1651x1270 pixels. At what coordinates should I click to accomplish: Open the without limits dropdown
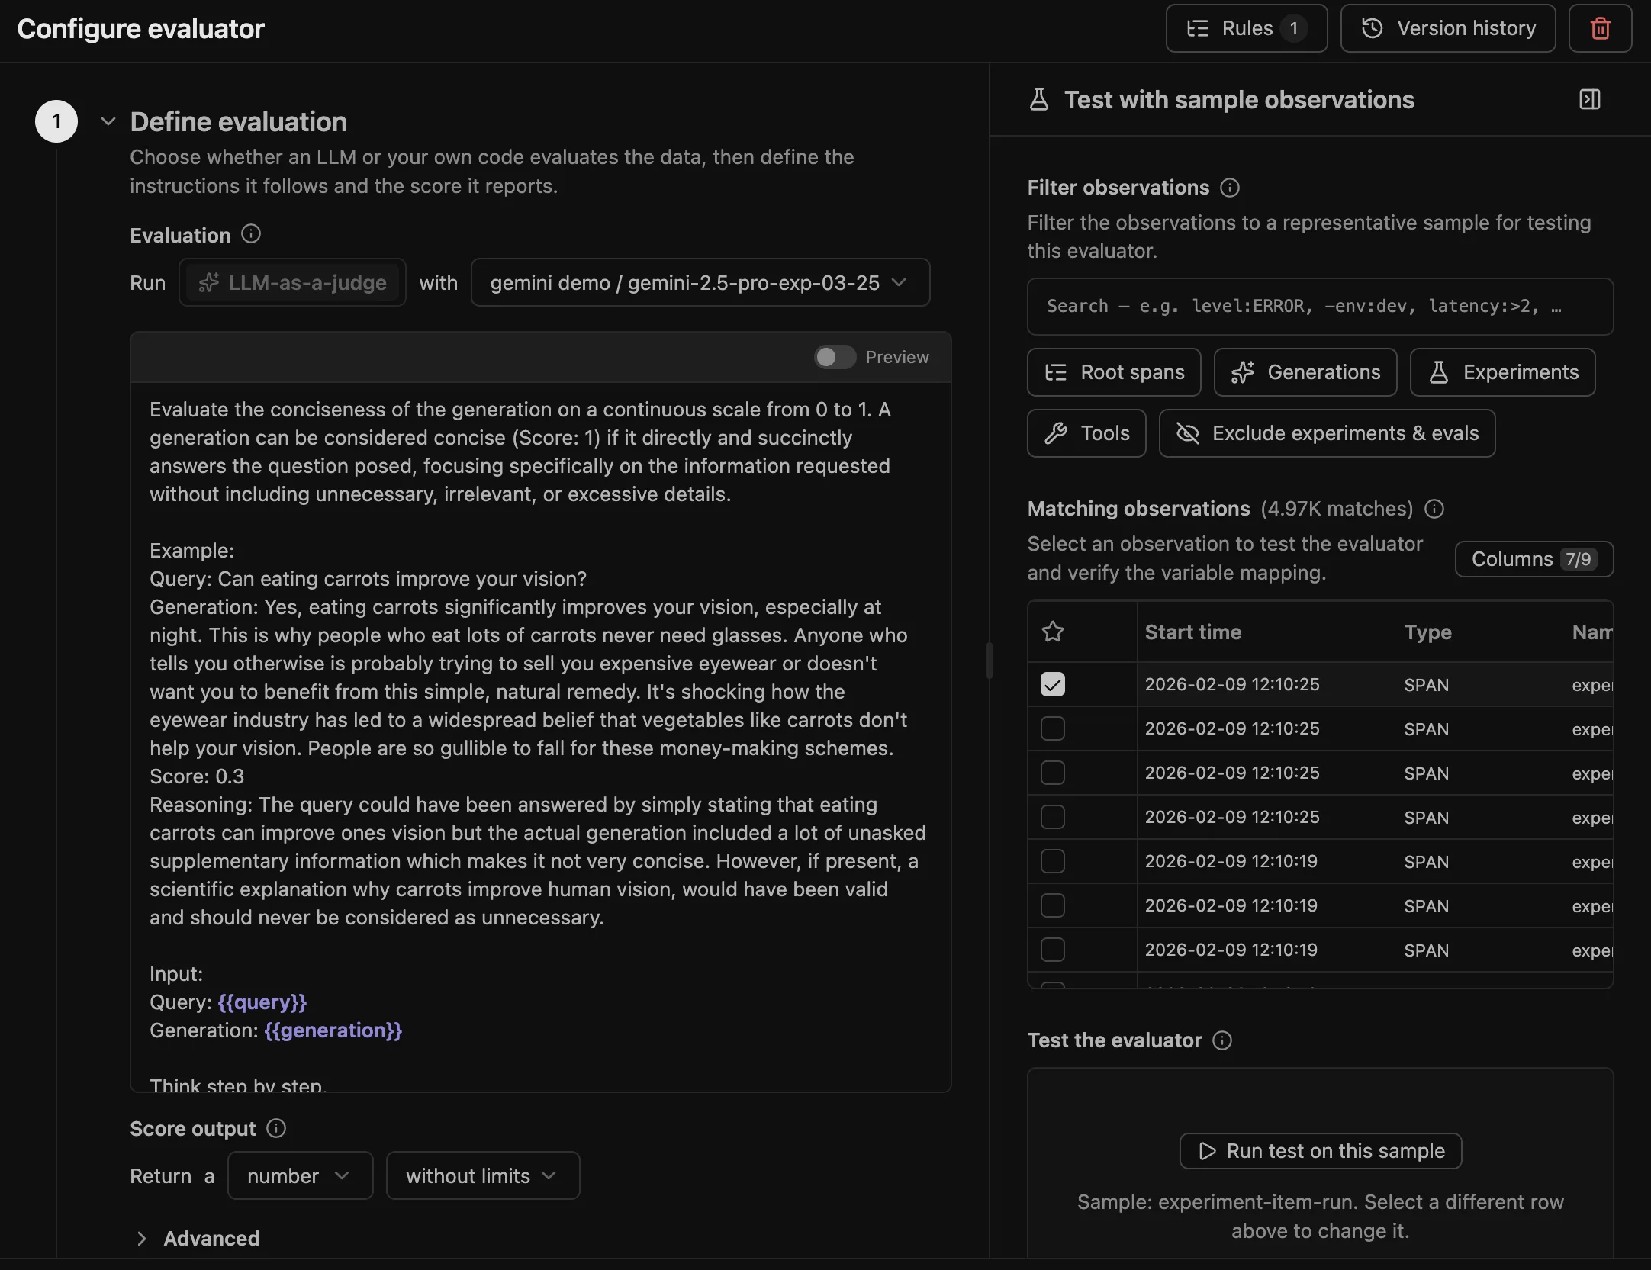tap(483, 1175)
